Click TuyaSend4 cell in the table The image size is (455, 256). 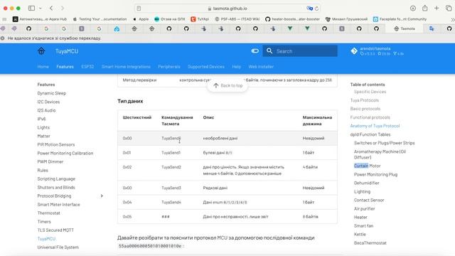pos(171,202)
